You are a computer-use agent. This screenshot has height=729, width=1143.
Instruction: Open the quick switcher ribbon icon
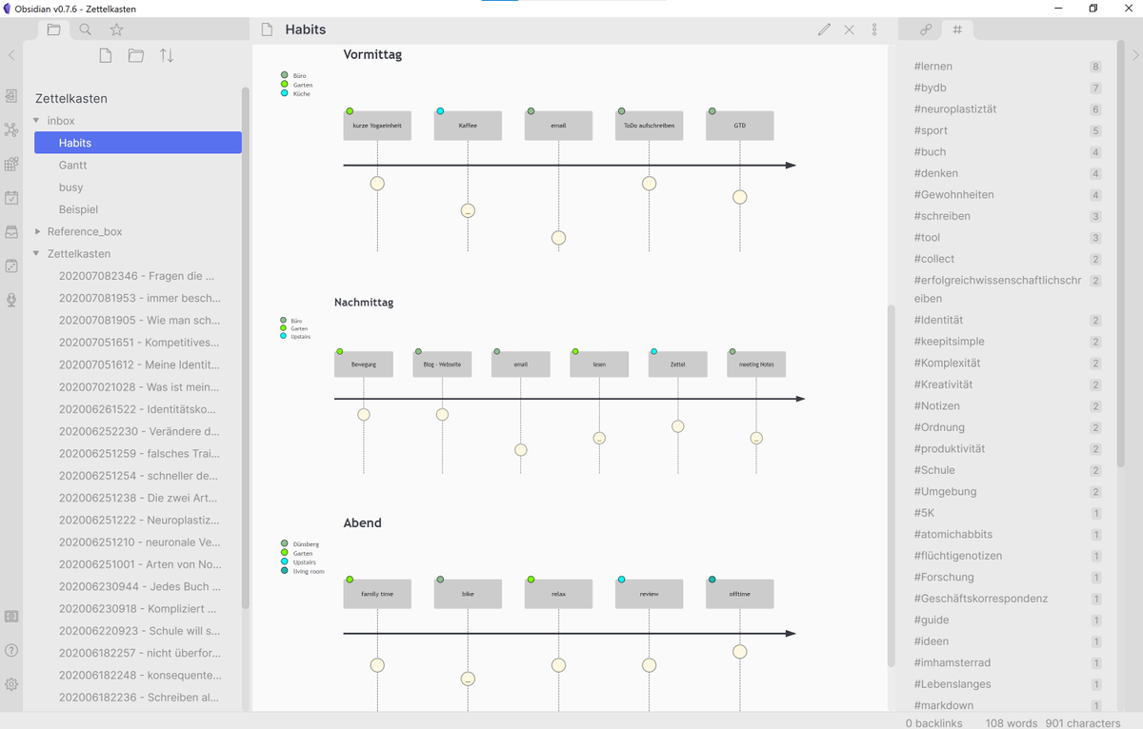point(11,96)
